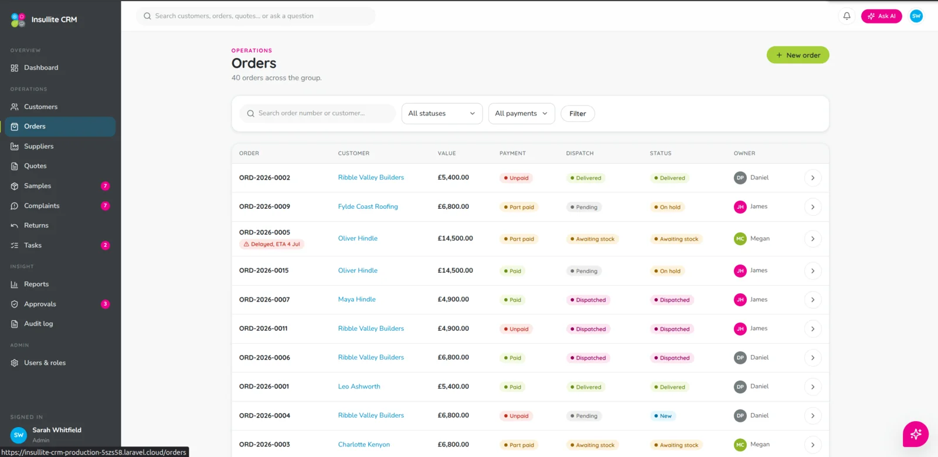Click the New order button
This screenshot has width=938, height=457.
point(798,55)
